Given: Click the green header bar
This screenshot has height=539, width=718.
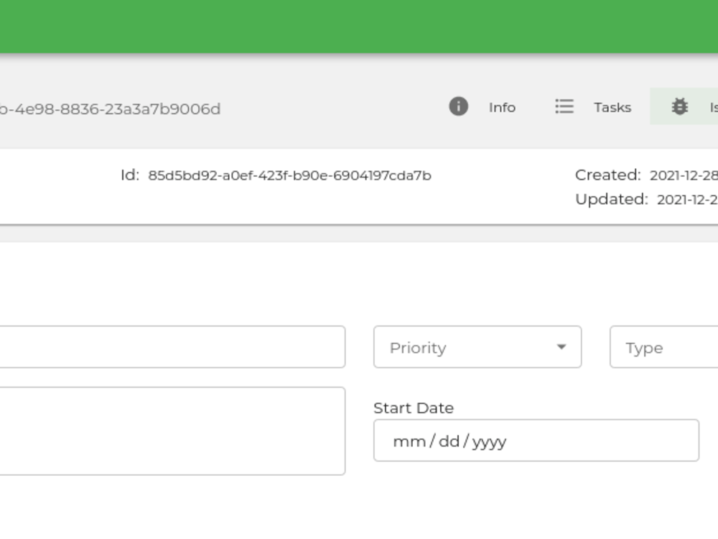Looking at the screenshot, I should click(x=359, y=25).
